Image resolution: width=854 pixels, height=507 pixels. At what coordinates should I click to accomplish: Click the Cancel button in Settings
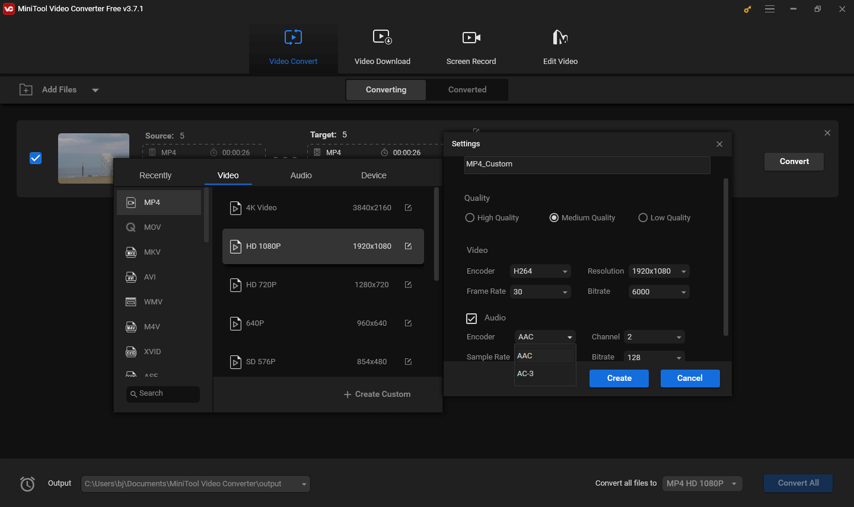(690, 378)
